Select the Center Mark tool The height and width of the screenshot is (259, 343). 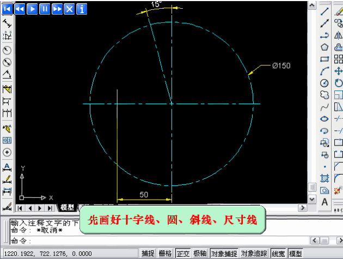7,152
